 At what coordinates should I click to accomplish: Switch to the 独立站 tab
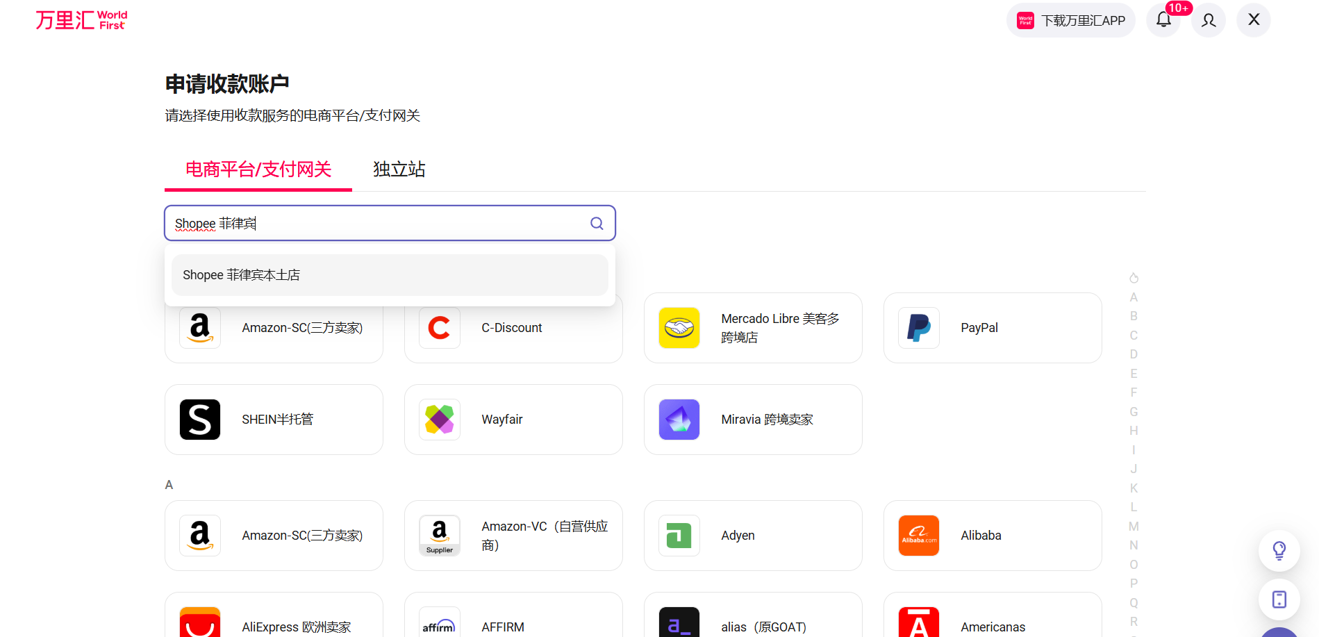[399, 169]
